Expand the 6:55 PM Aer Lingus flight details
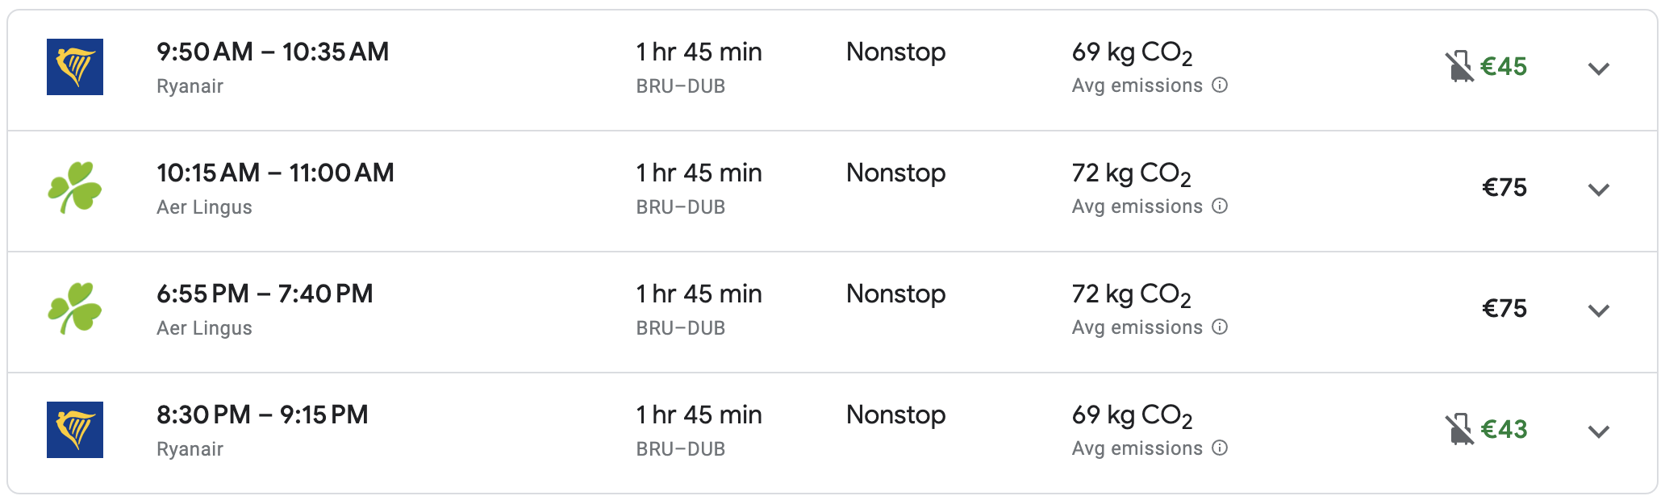 [1598, 310]
